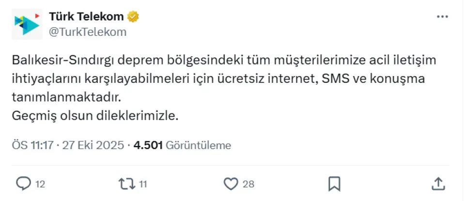Viewport: 465px width, 201px height.
Task: Open the 4.501 views count
Action: (148, 145)
